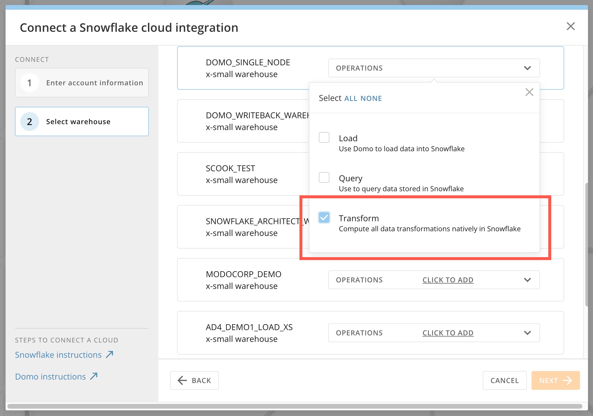593x416 pixels.
Task: Uncheck the Transform operation
Action: (x=324, y=218)
